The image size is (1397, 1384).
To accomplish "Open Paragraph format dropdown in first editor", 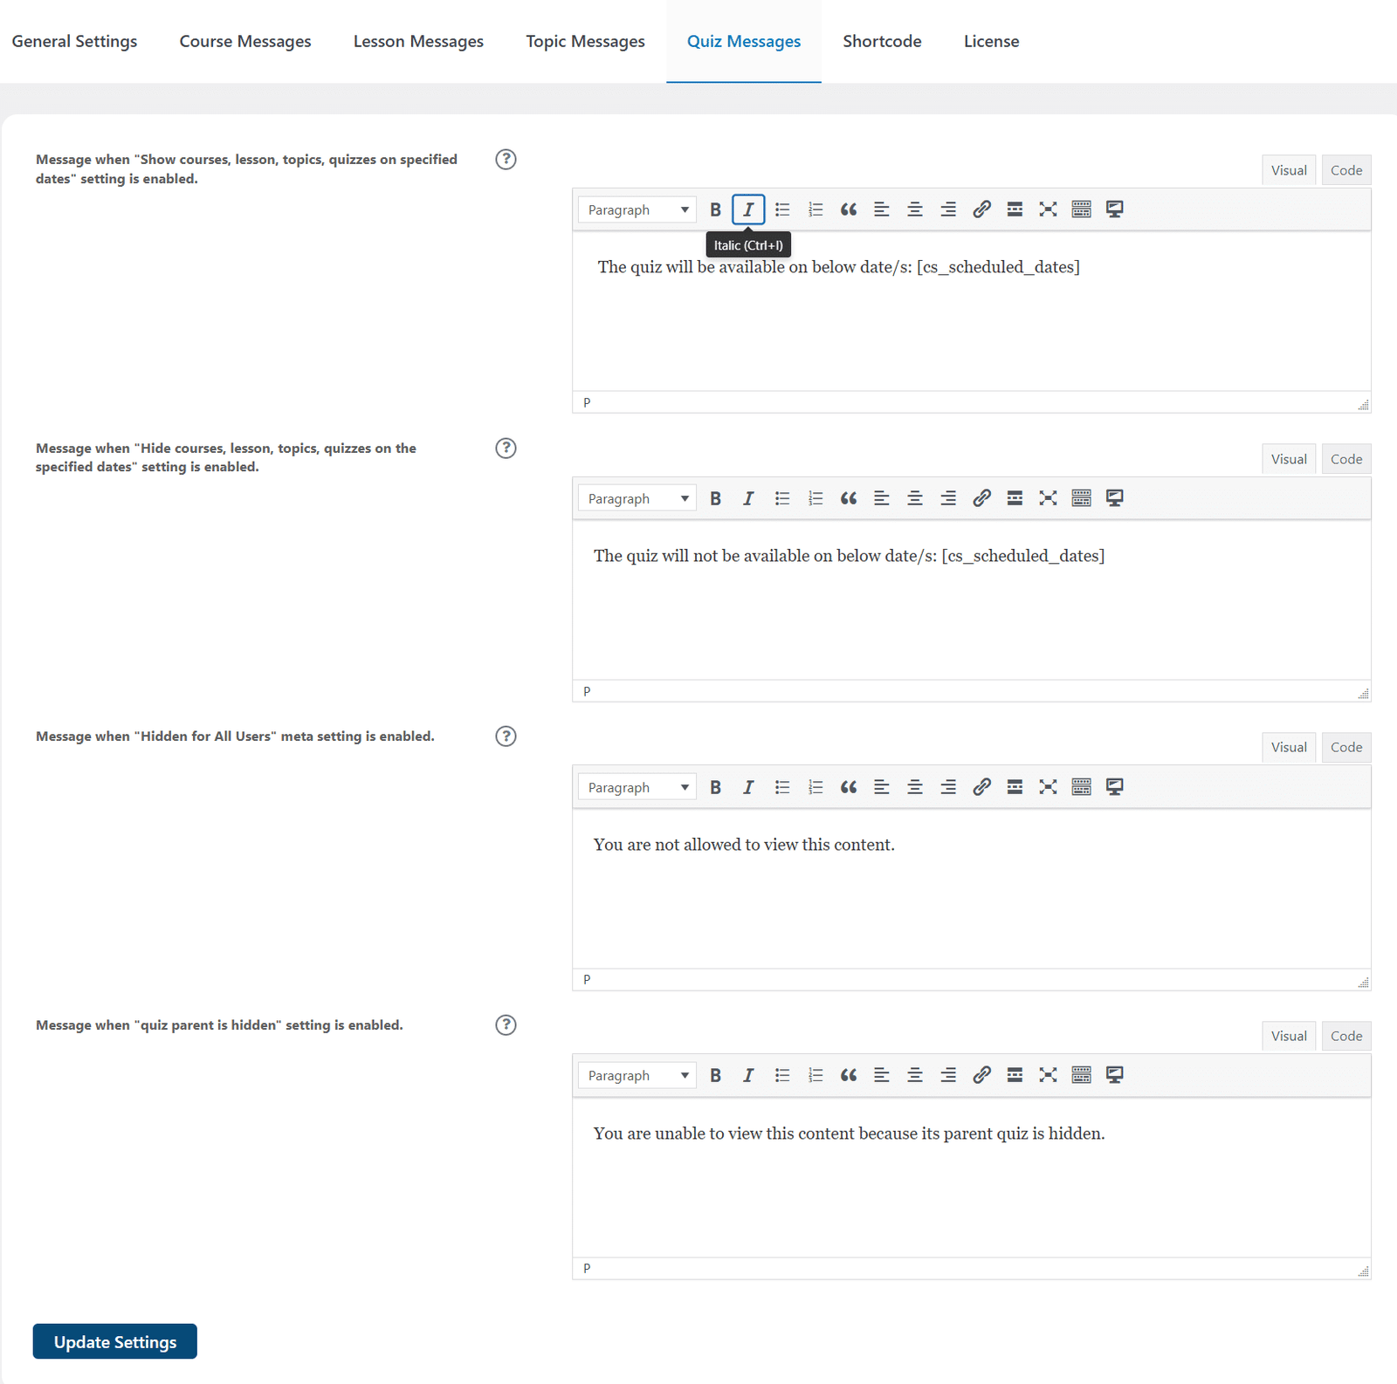I will coord(637,209).
